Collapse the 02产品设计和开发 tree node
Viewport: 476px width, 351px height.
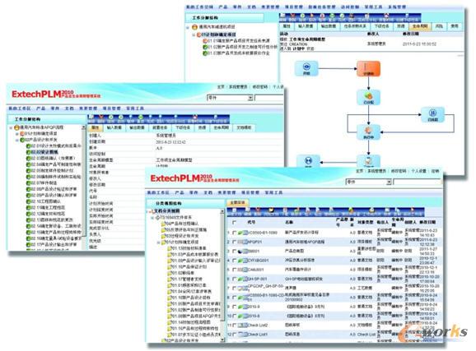(x=17, y=140)
